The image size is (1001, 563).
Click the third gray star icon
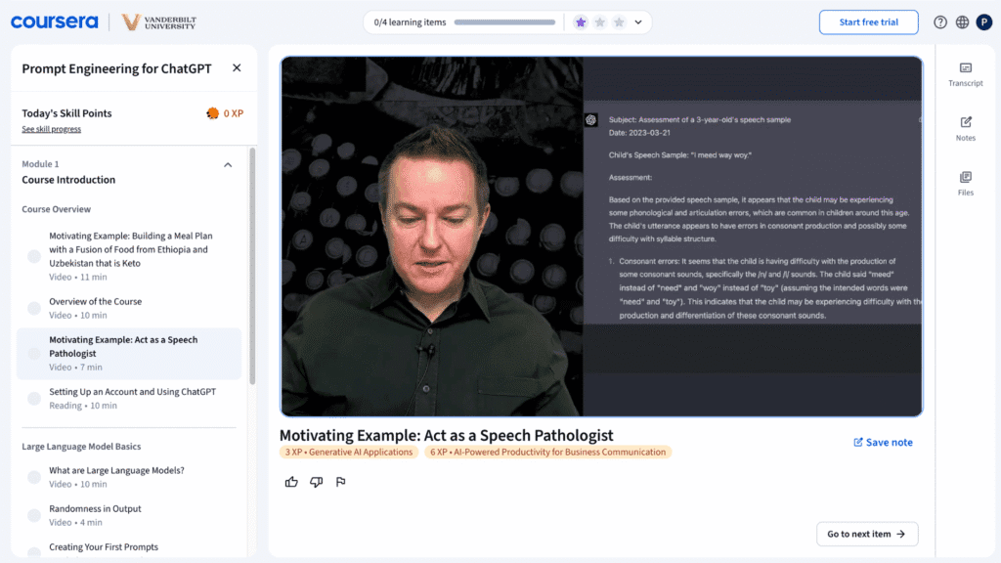coord(619,22)
